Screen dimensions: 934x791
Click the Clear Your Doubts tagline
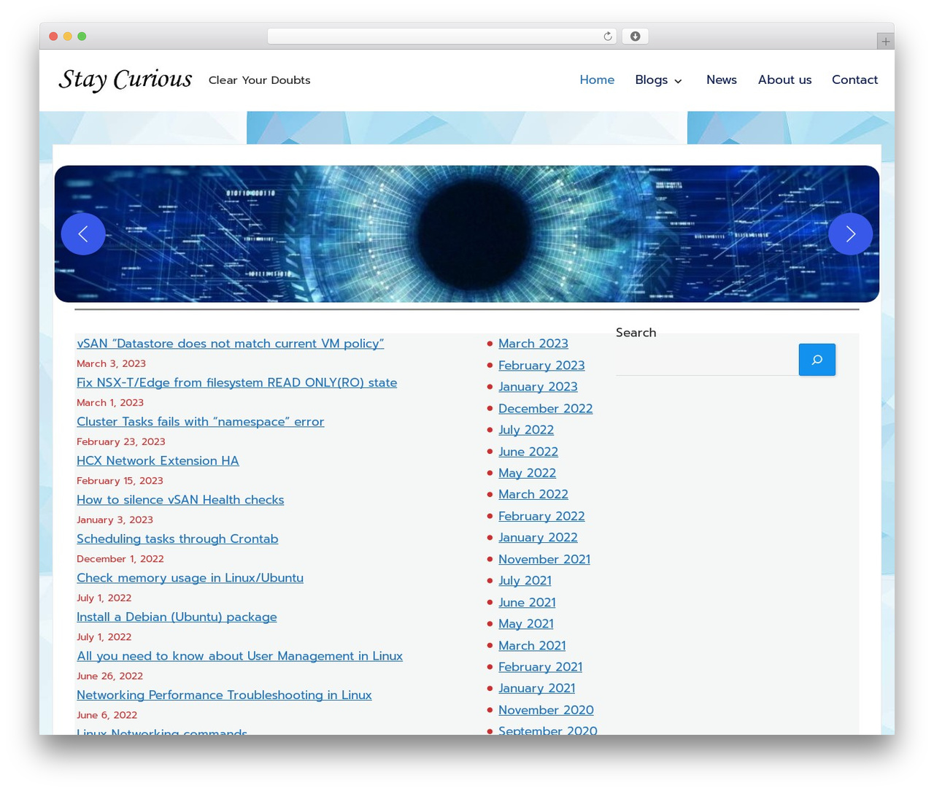pos(259,80)
